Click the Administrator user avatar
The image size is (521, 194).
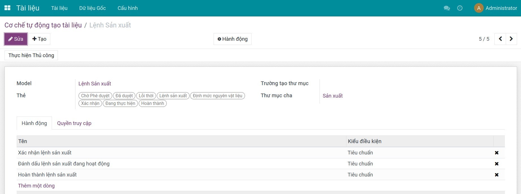[479, 8]
